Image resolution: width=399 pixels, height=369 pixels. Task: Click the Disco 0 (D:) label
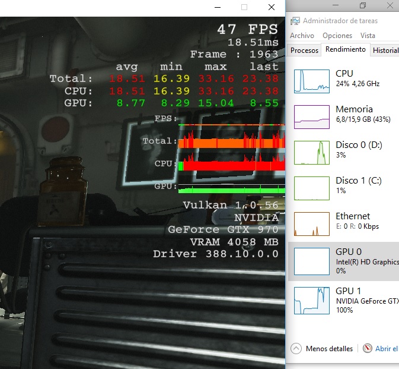(x=359, y=145)
